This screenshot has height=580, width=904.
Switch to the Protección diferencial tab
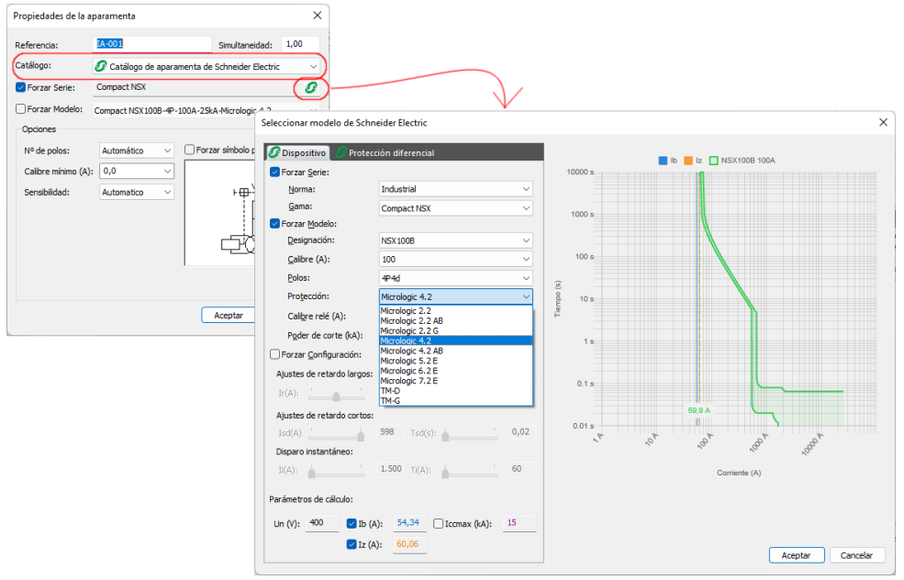(x=385, y=152)
